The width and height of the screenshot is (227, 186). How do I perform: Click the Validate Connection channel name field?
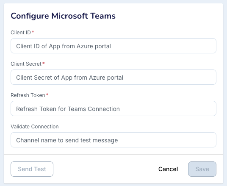point(113,140)
